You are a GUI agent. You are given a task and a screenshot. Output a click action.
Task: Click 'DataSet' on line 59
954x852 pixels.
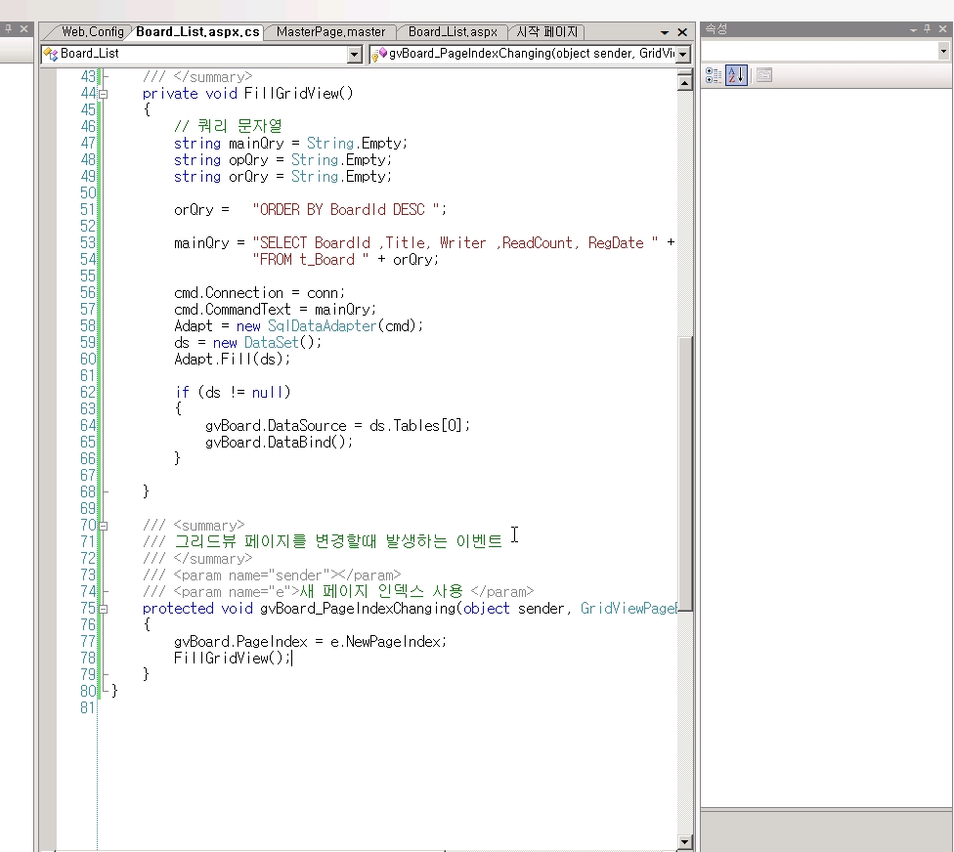click(271, 343)
